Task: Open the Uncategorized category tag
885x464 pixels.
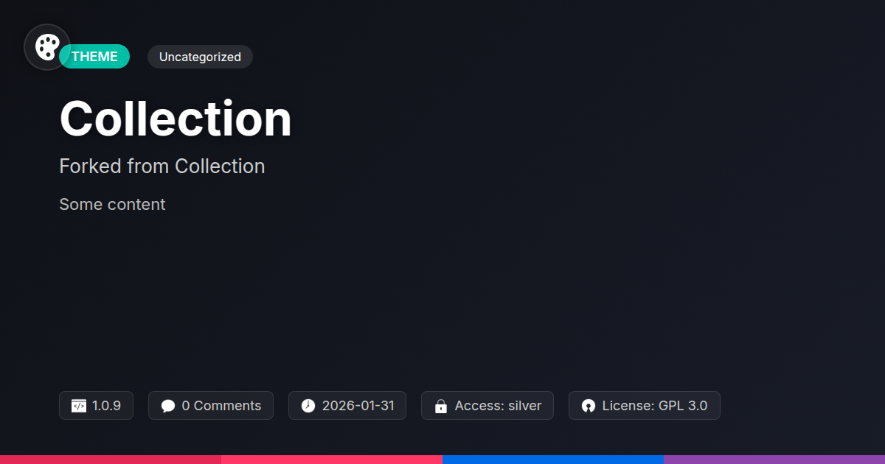Action: tap(200, 57)
